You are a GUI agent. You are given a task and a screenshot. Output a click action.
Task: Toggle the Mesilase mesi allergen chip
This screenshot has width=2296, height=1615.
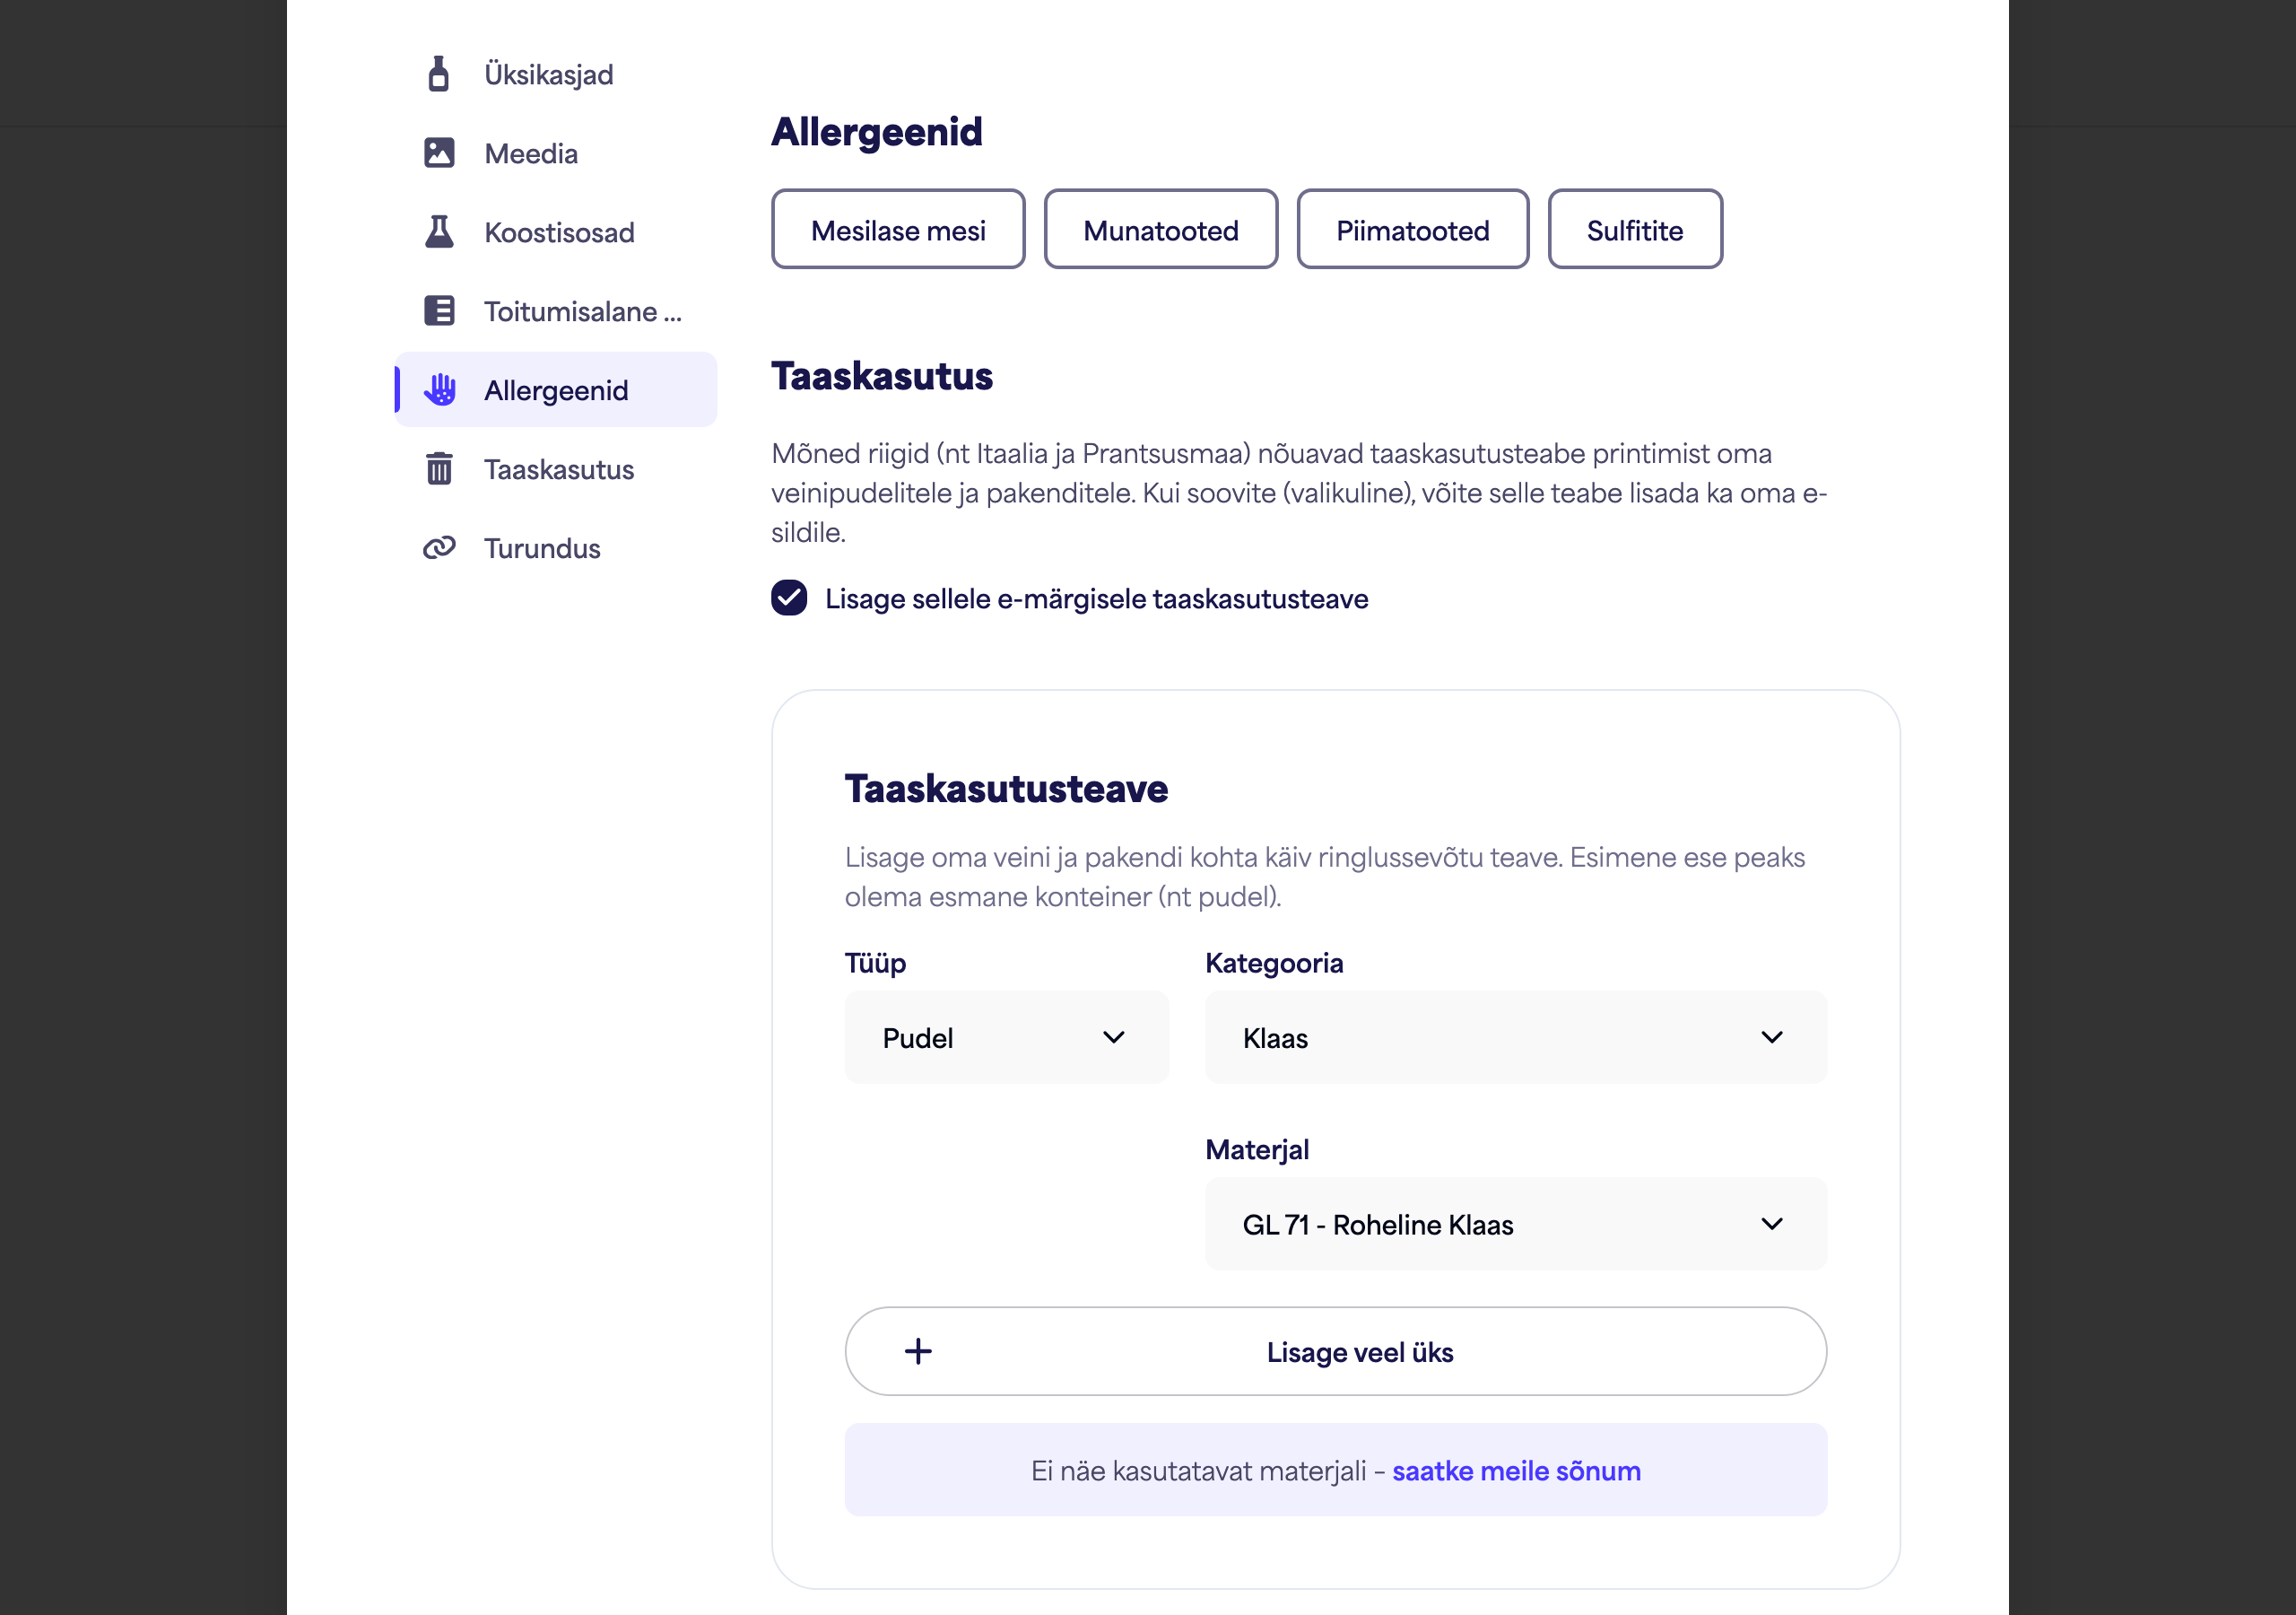[x=898, y=229]
